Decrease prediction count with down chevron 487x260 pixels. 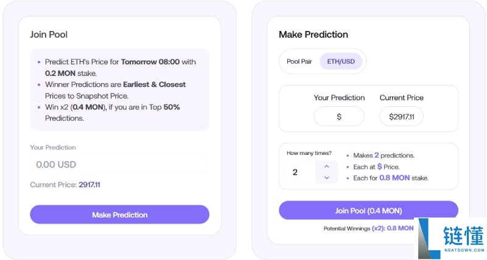(x=327, y=178)
